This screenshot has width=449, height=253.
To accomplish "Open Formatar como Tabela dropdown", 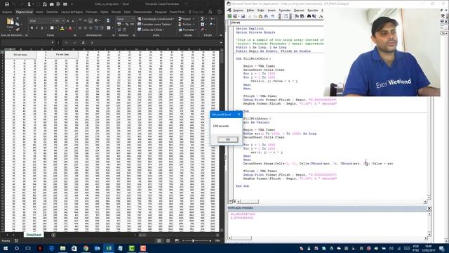I will [x=155, y=25].
